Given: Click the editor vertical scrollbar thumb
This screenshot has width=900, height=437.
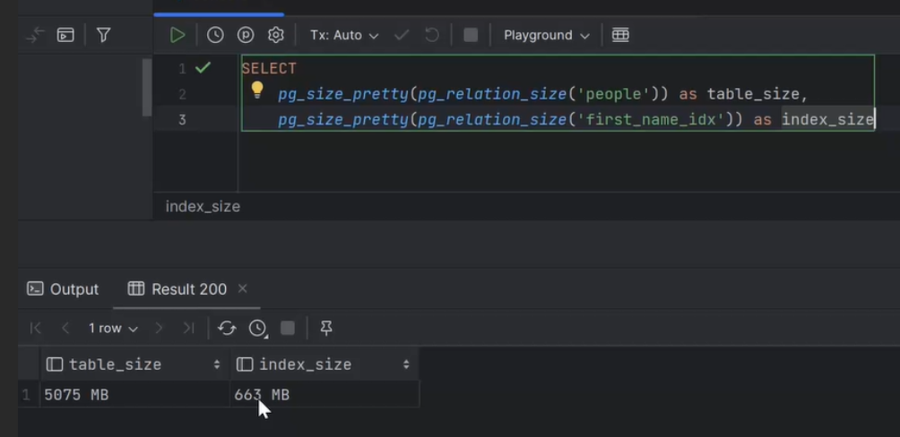Looking at the screenshot, I should click(x=147, y=86).
